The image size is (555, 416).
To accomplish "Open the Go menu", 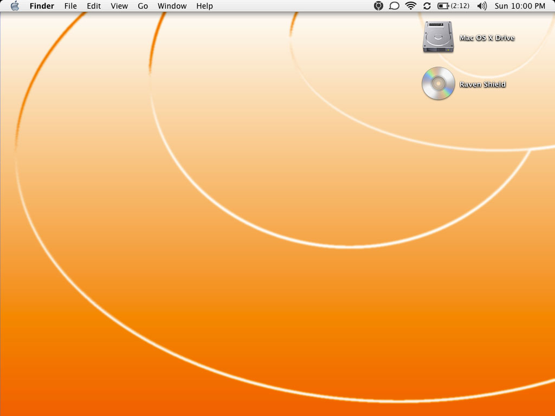I will (x=143, y=6).
